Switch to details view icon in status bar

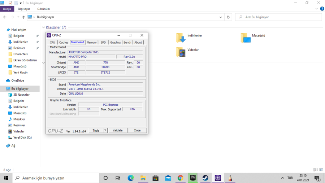pos(316,170)
